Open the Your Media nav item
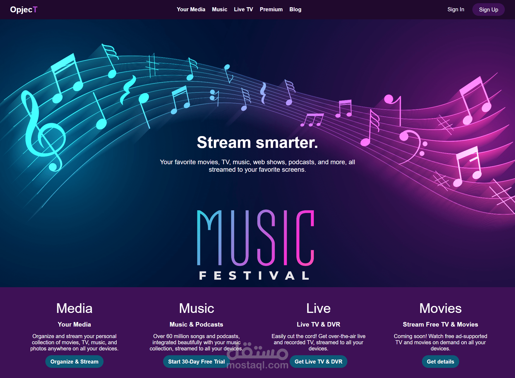 pos(191,9)
